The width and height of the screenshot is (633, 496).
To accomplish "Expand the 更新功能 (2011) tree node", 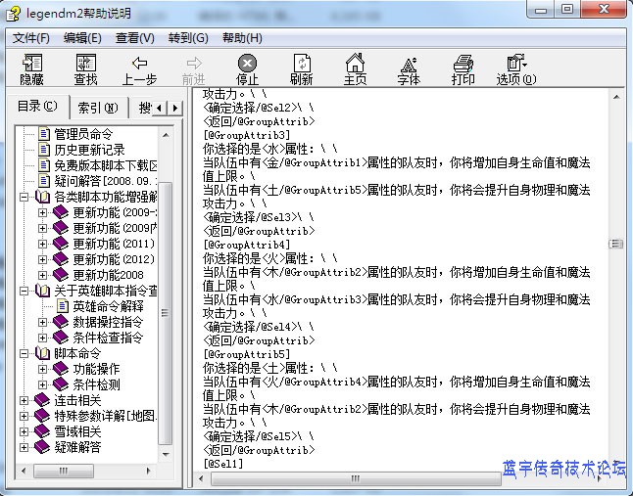I will tap(42, 244).
